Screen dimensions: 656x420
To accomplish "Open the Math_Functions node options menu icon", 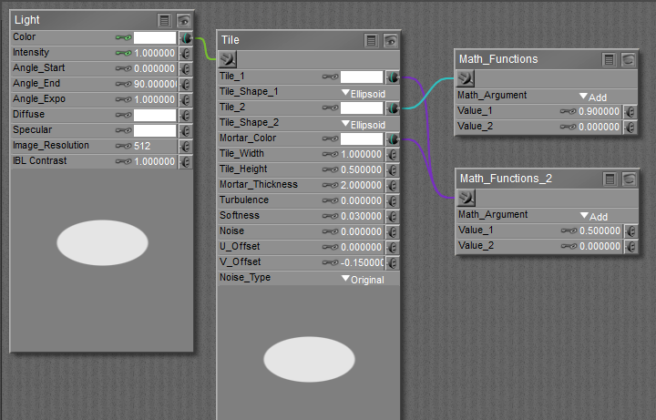I will 610,60.
